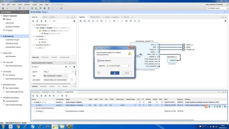
Task: Expand Open Implemented Design
Action: [x=4, y=92]
